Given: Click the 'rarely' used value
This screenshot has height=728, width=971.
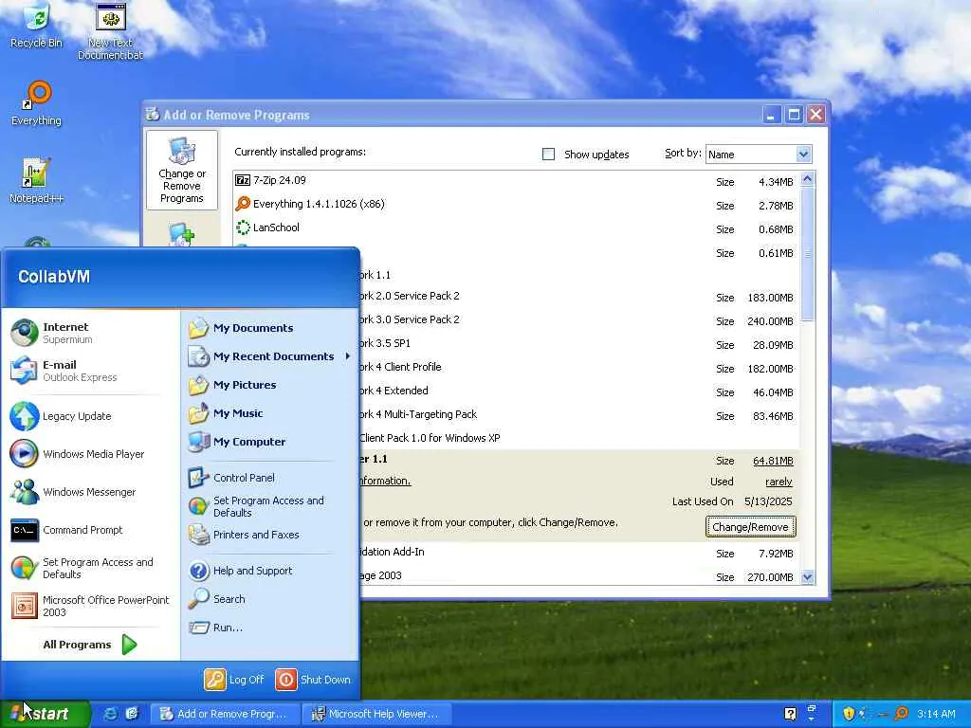Looking at the screenshot, I should 779,482.
